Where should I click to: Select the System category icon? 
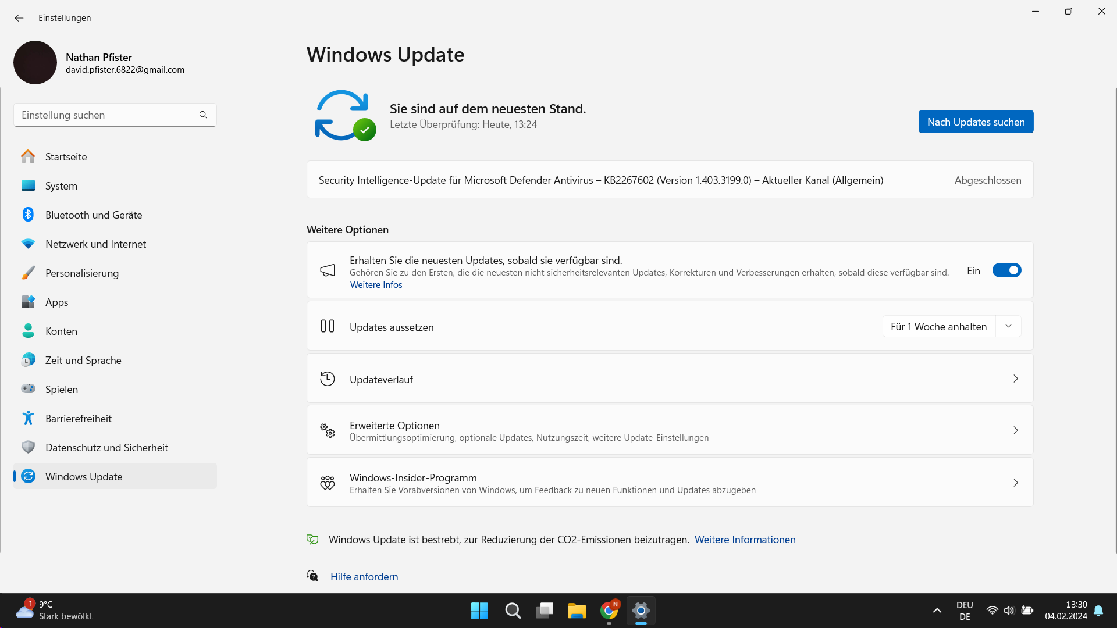click(x=28, y=185)
